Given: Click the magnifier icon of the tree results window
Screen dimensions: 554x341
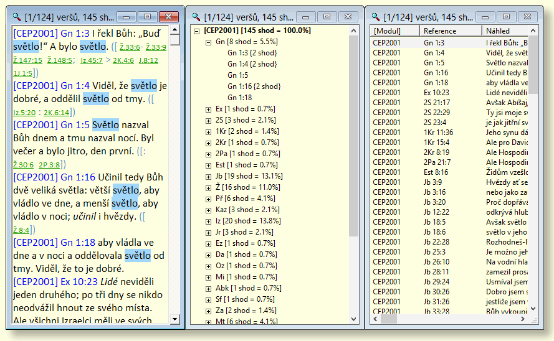Looking at the screenshot, I should (x=196, y=16).
